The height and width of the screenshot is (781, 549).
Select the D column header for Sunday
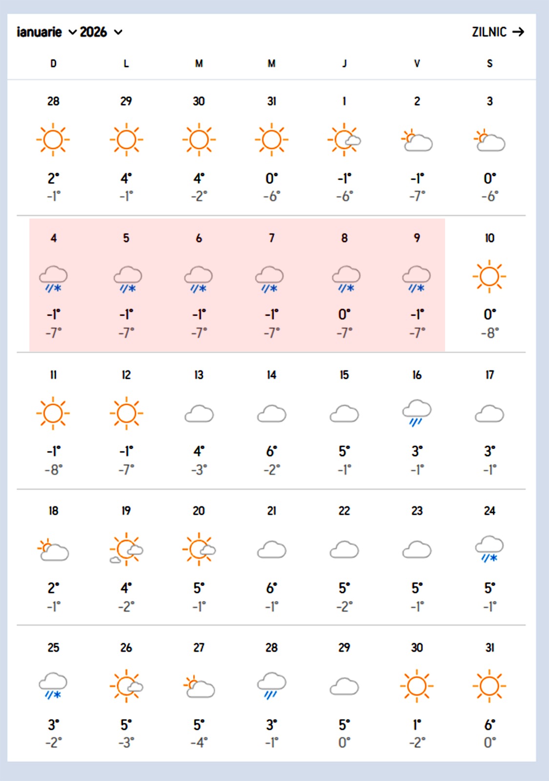(x=54, y=63)
